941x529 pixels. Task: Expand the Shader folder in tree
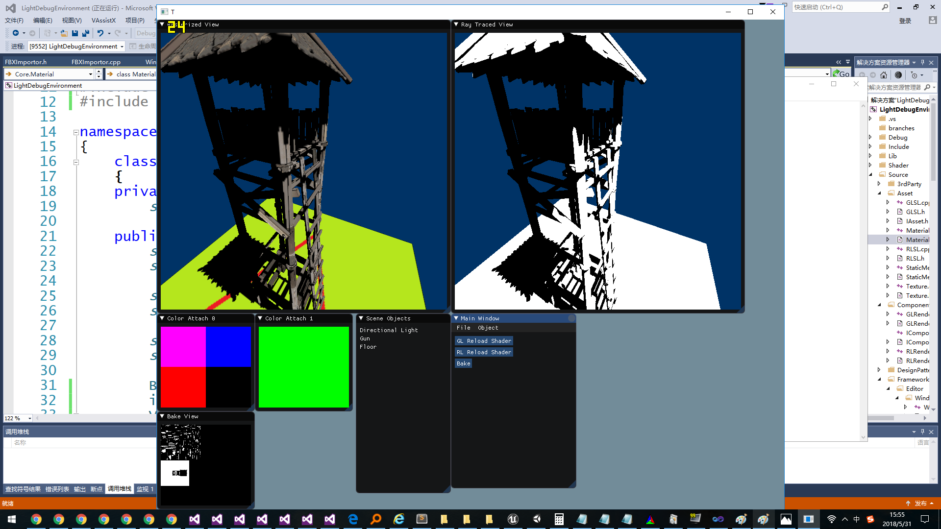click(x=870, y=166)
